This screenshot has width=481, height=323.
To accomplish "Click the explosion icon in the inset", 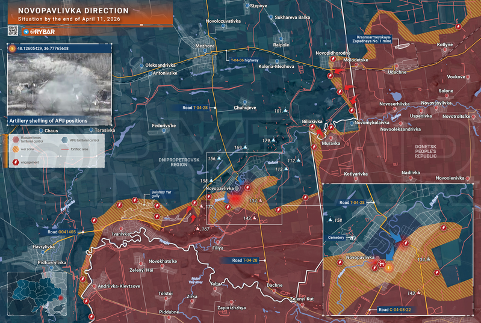I will [x=382, y=263].
